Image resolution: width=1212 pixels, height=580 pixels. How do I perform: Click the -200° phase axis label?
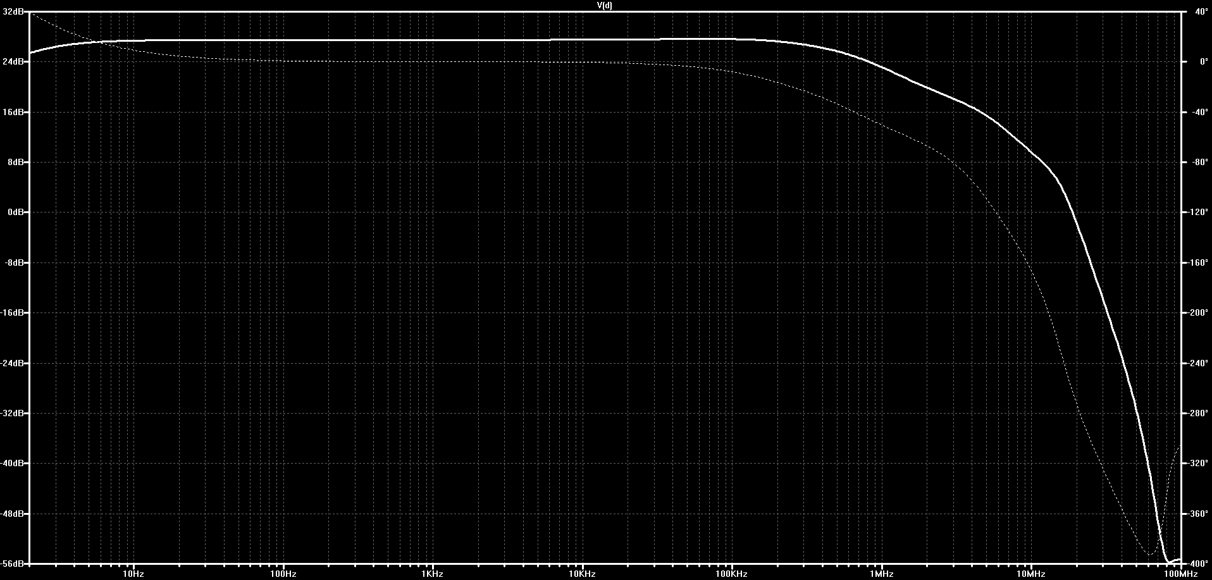tap(1199, 313)
